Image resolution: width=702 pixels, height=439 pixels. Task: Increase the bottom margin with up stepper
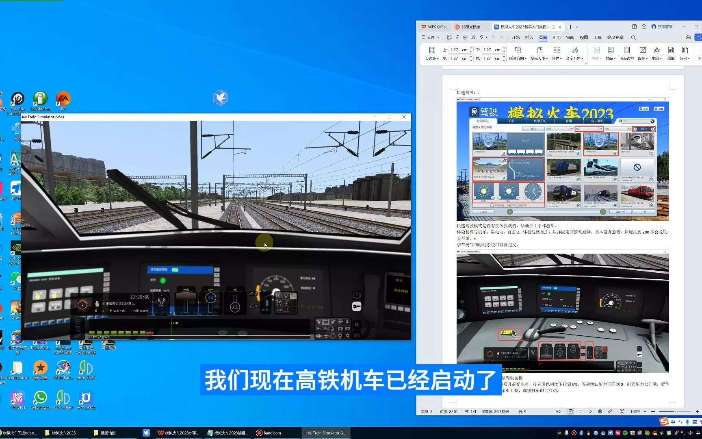(504, 48)
